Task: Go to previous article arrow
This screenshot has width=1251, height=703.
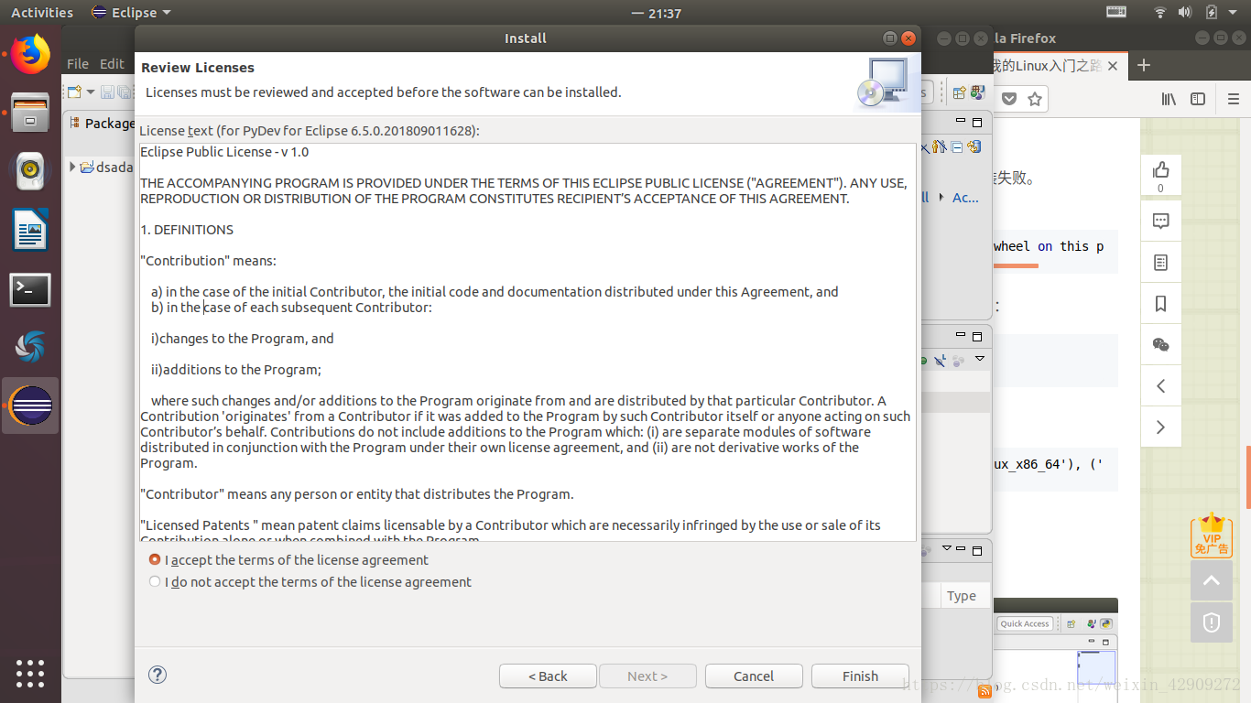Action: tap(1161, 385)
